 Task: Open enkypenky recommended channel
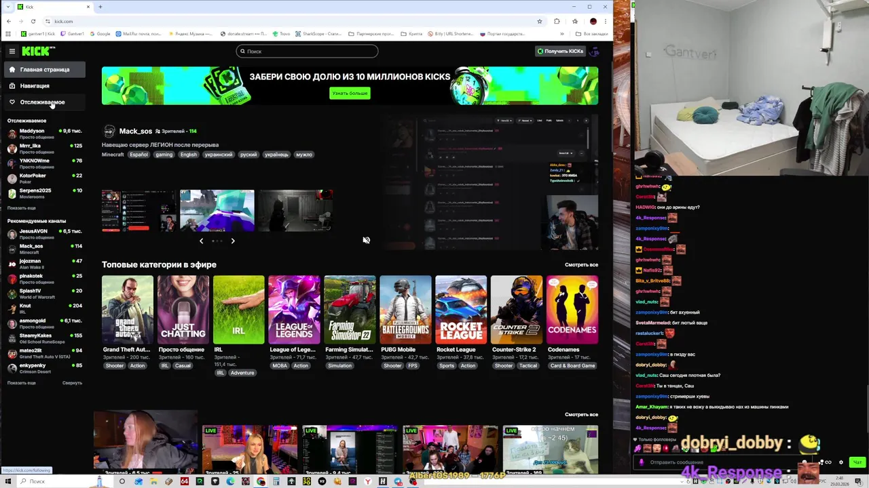pos(44,368)
